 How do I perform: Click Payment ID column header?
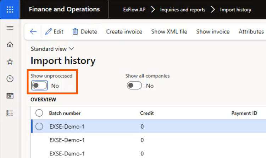(244, 113)
